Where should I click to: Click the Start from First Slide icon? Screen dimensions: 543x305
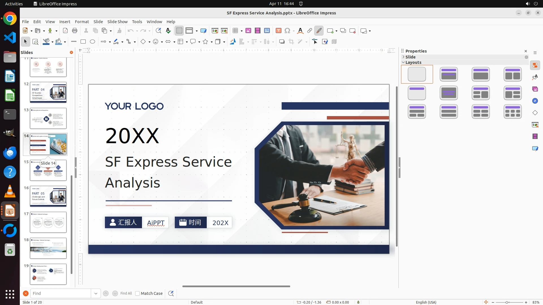tap(215, 31)
